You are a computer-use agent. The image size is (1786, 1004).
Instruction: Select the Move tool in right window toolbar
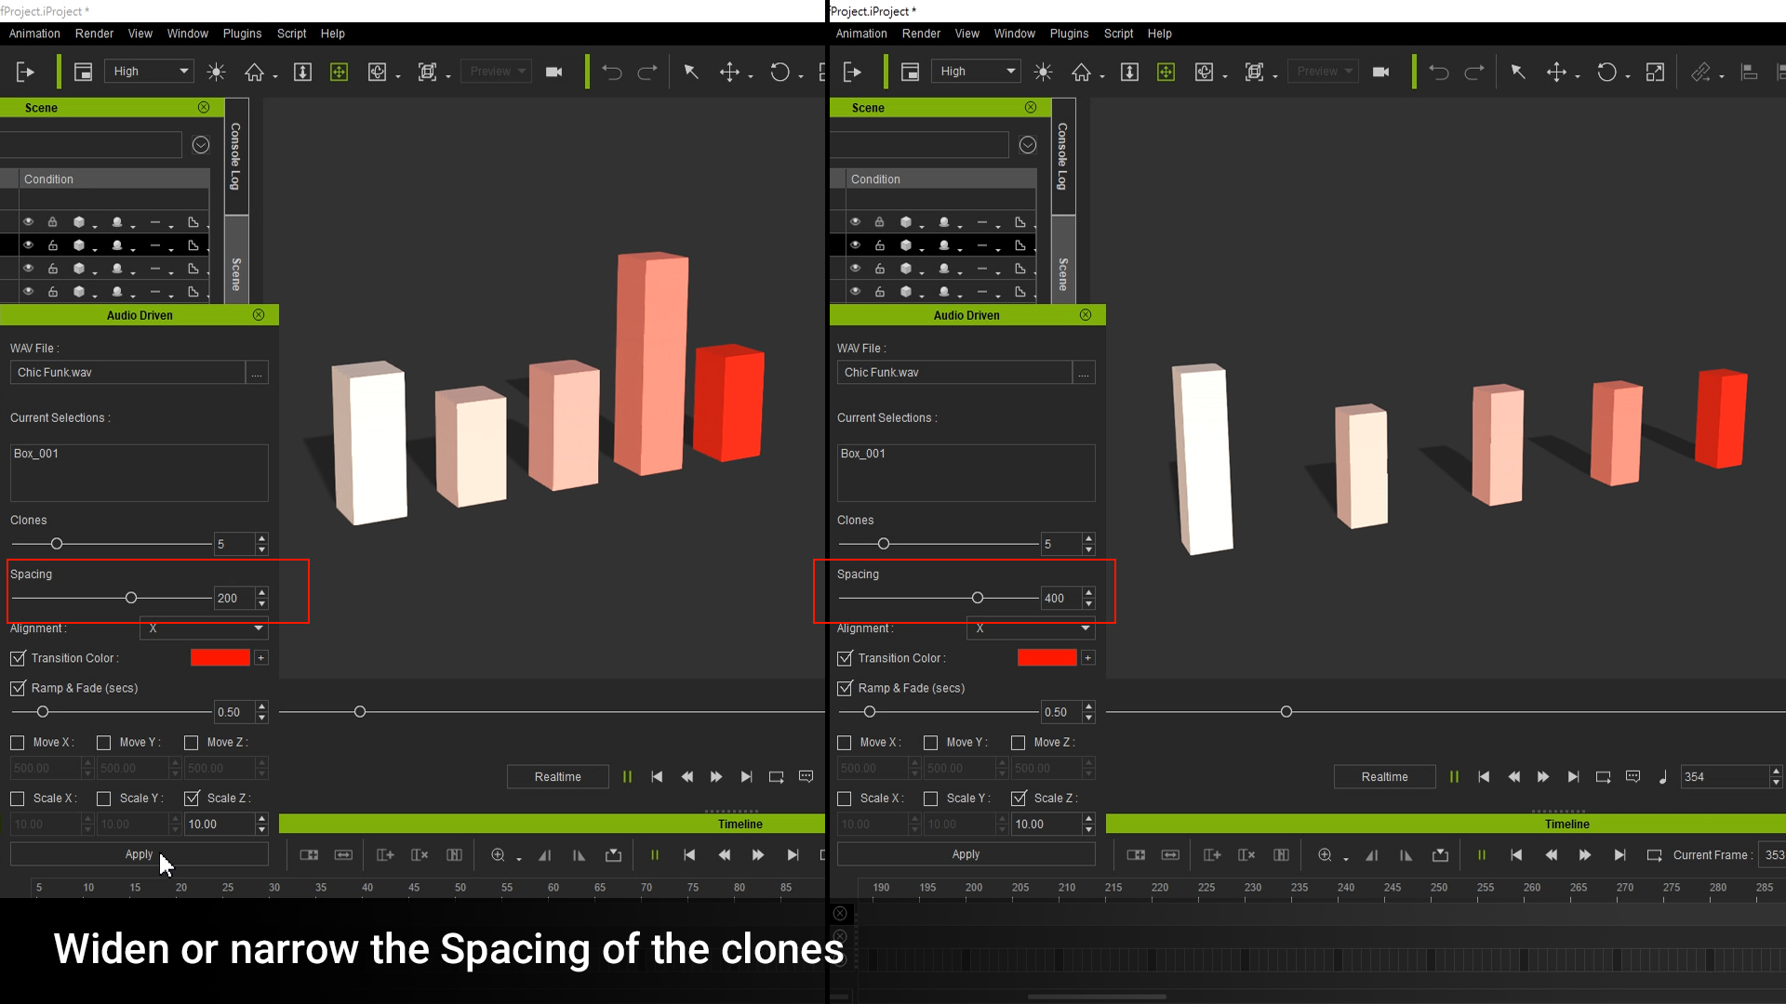click(1556, 72)
